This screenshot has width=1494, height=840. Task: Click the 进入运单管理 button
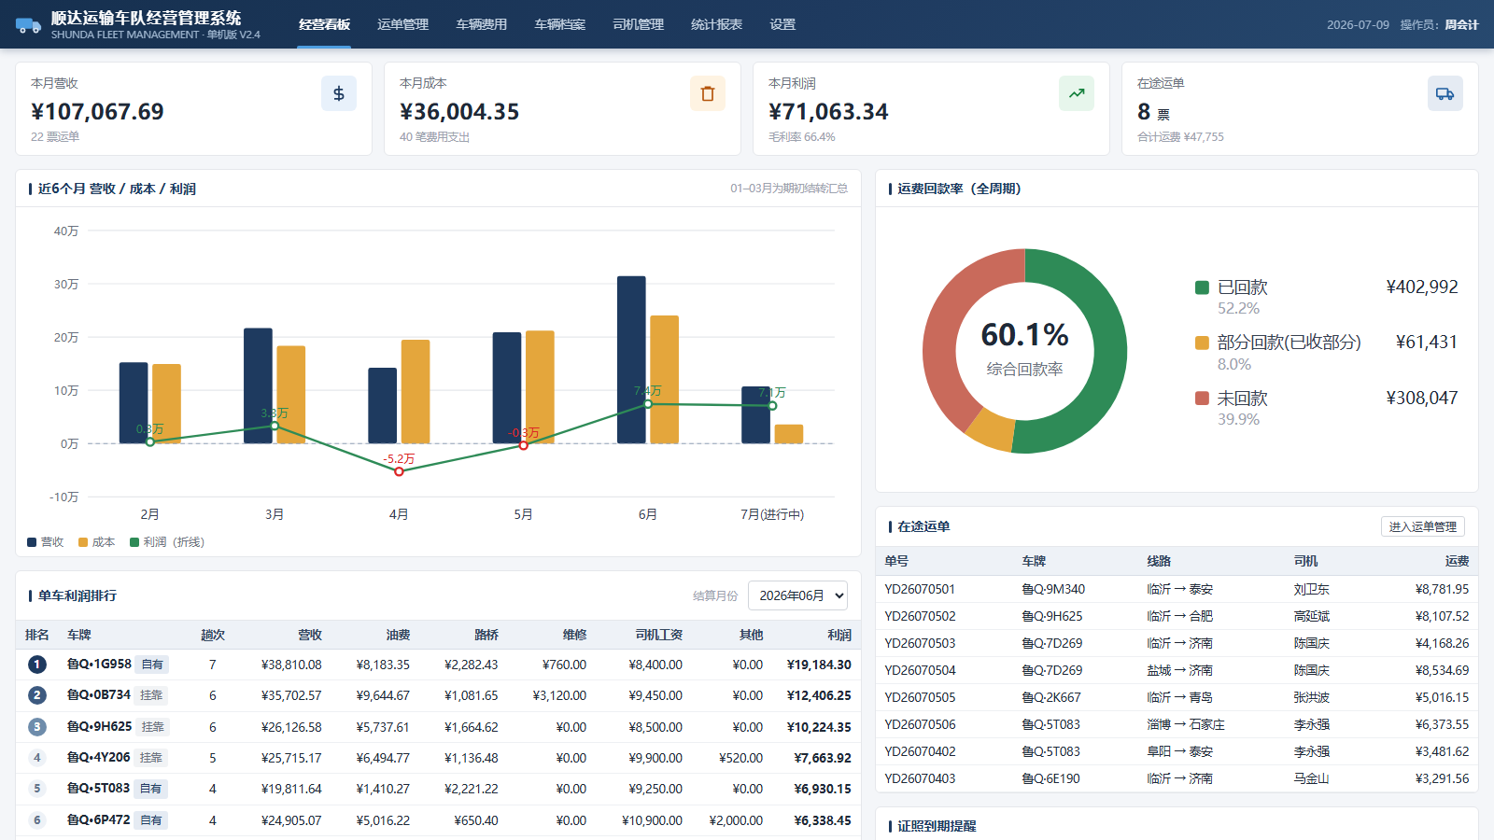click(1423, 526)
